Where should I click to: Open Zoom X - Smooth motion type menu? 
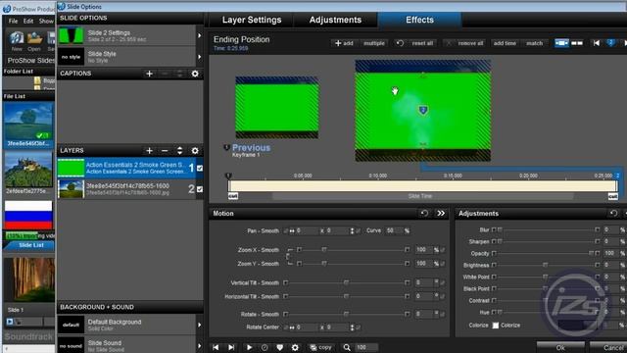click(259, 250)
